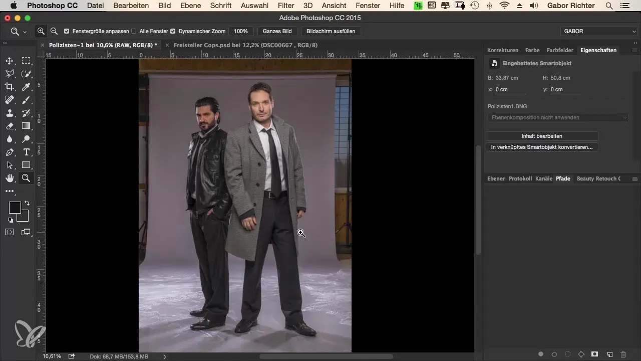641x361 pixels.
Task: Toggle Alle Fenster checkbox
Action: point(134,31)
